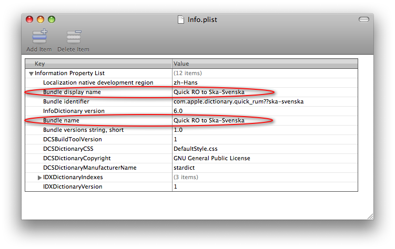Screen dimensions: 395x249
Task: Select the Bundle name key row
Action: click(x=61, y=120)
